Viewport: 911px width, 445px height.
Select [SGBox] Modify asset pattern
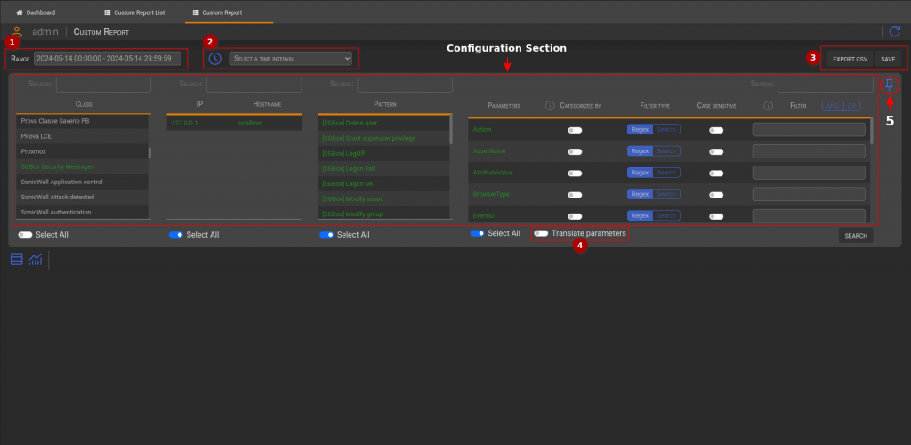point(383,198)
